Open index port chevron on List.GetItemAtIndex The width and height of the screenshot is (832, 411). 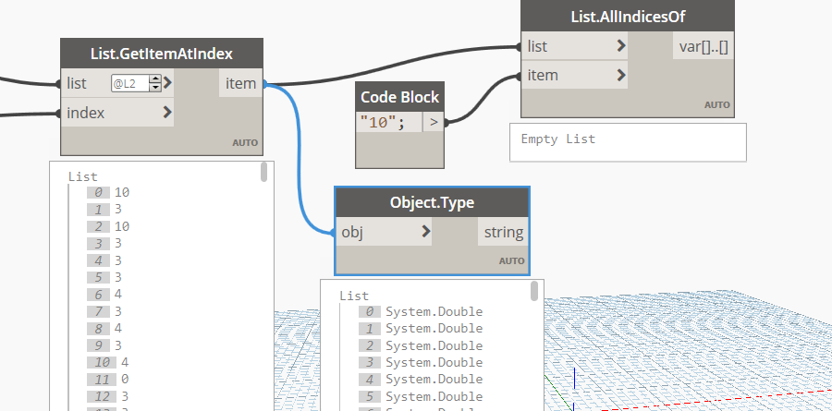(x=167, y=112)
